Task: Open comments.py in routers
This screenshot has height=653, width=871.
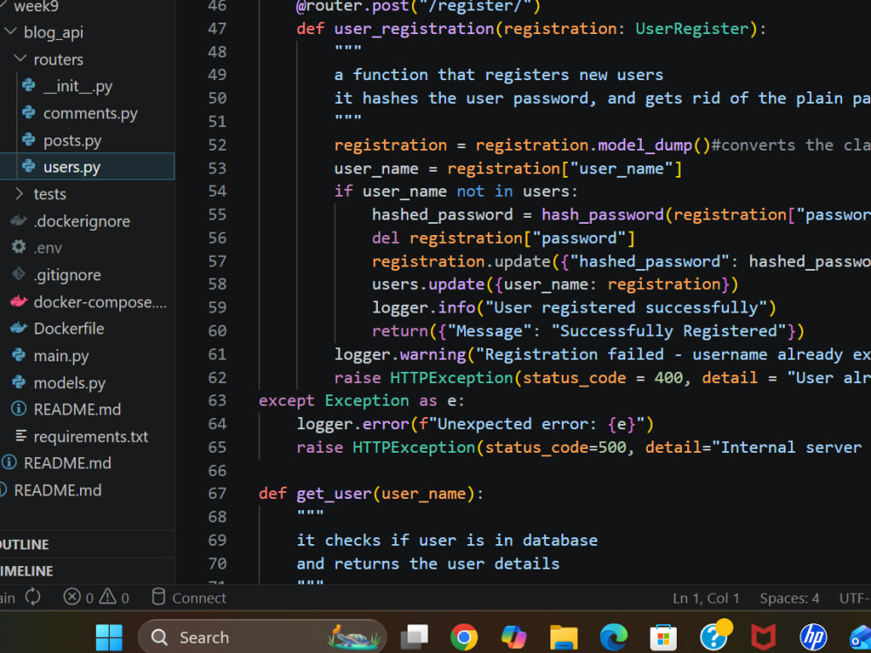Action: (x=90, y=113)
